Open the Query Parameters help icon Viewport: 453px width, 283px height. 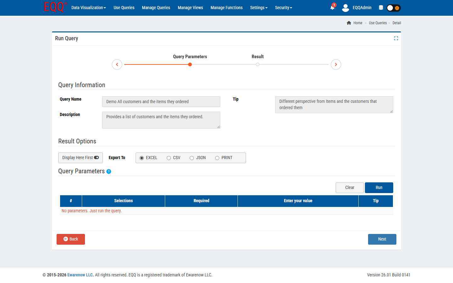pyautogui.click(x=109, y=171)
